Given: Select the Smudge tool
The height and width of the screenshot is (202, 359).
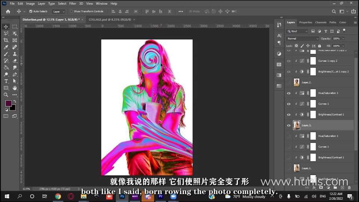Looking at the screenshot, I should (15, 68).
